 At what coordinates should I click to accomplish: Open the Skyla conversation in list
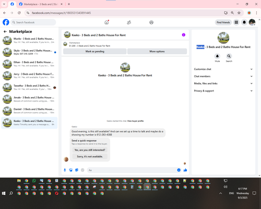[29, 52]
